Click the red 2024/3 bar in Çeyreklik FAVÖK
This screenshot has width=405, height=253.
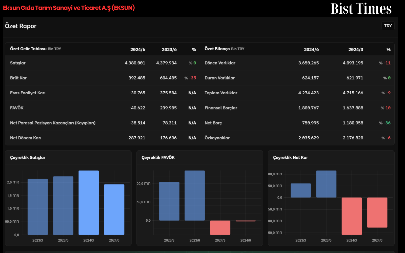pyautogui.click(x=220, y=228)
